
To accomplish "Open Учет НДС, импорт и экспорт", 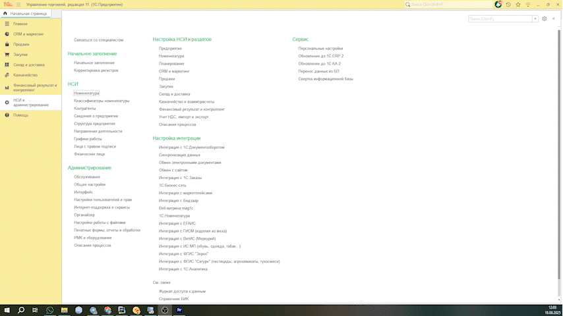I will [183, 117].
